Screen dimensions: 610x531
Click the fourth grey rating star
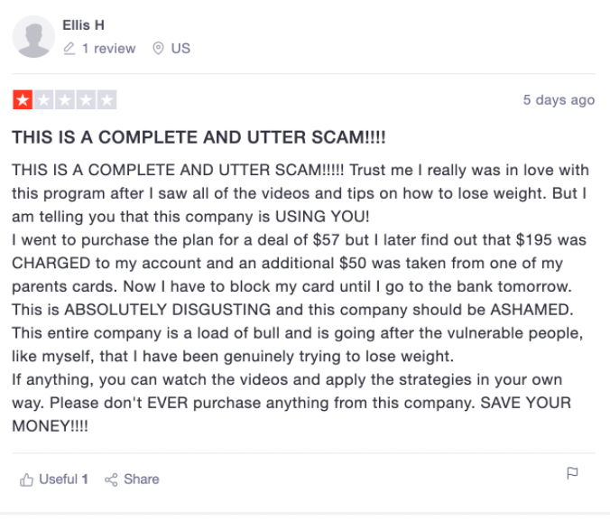click(x=86, y=100)
